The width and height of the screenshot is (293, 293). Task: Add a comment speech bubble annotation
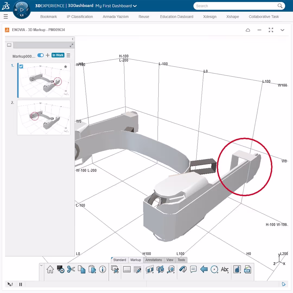193,269
